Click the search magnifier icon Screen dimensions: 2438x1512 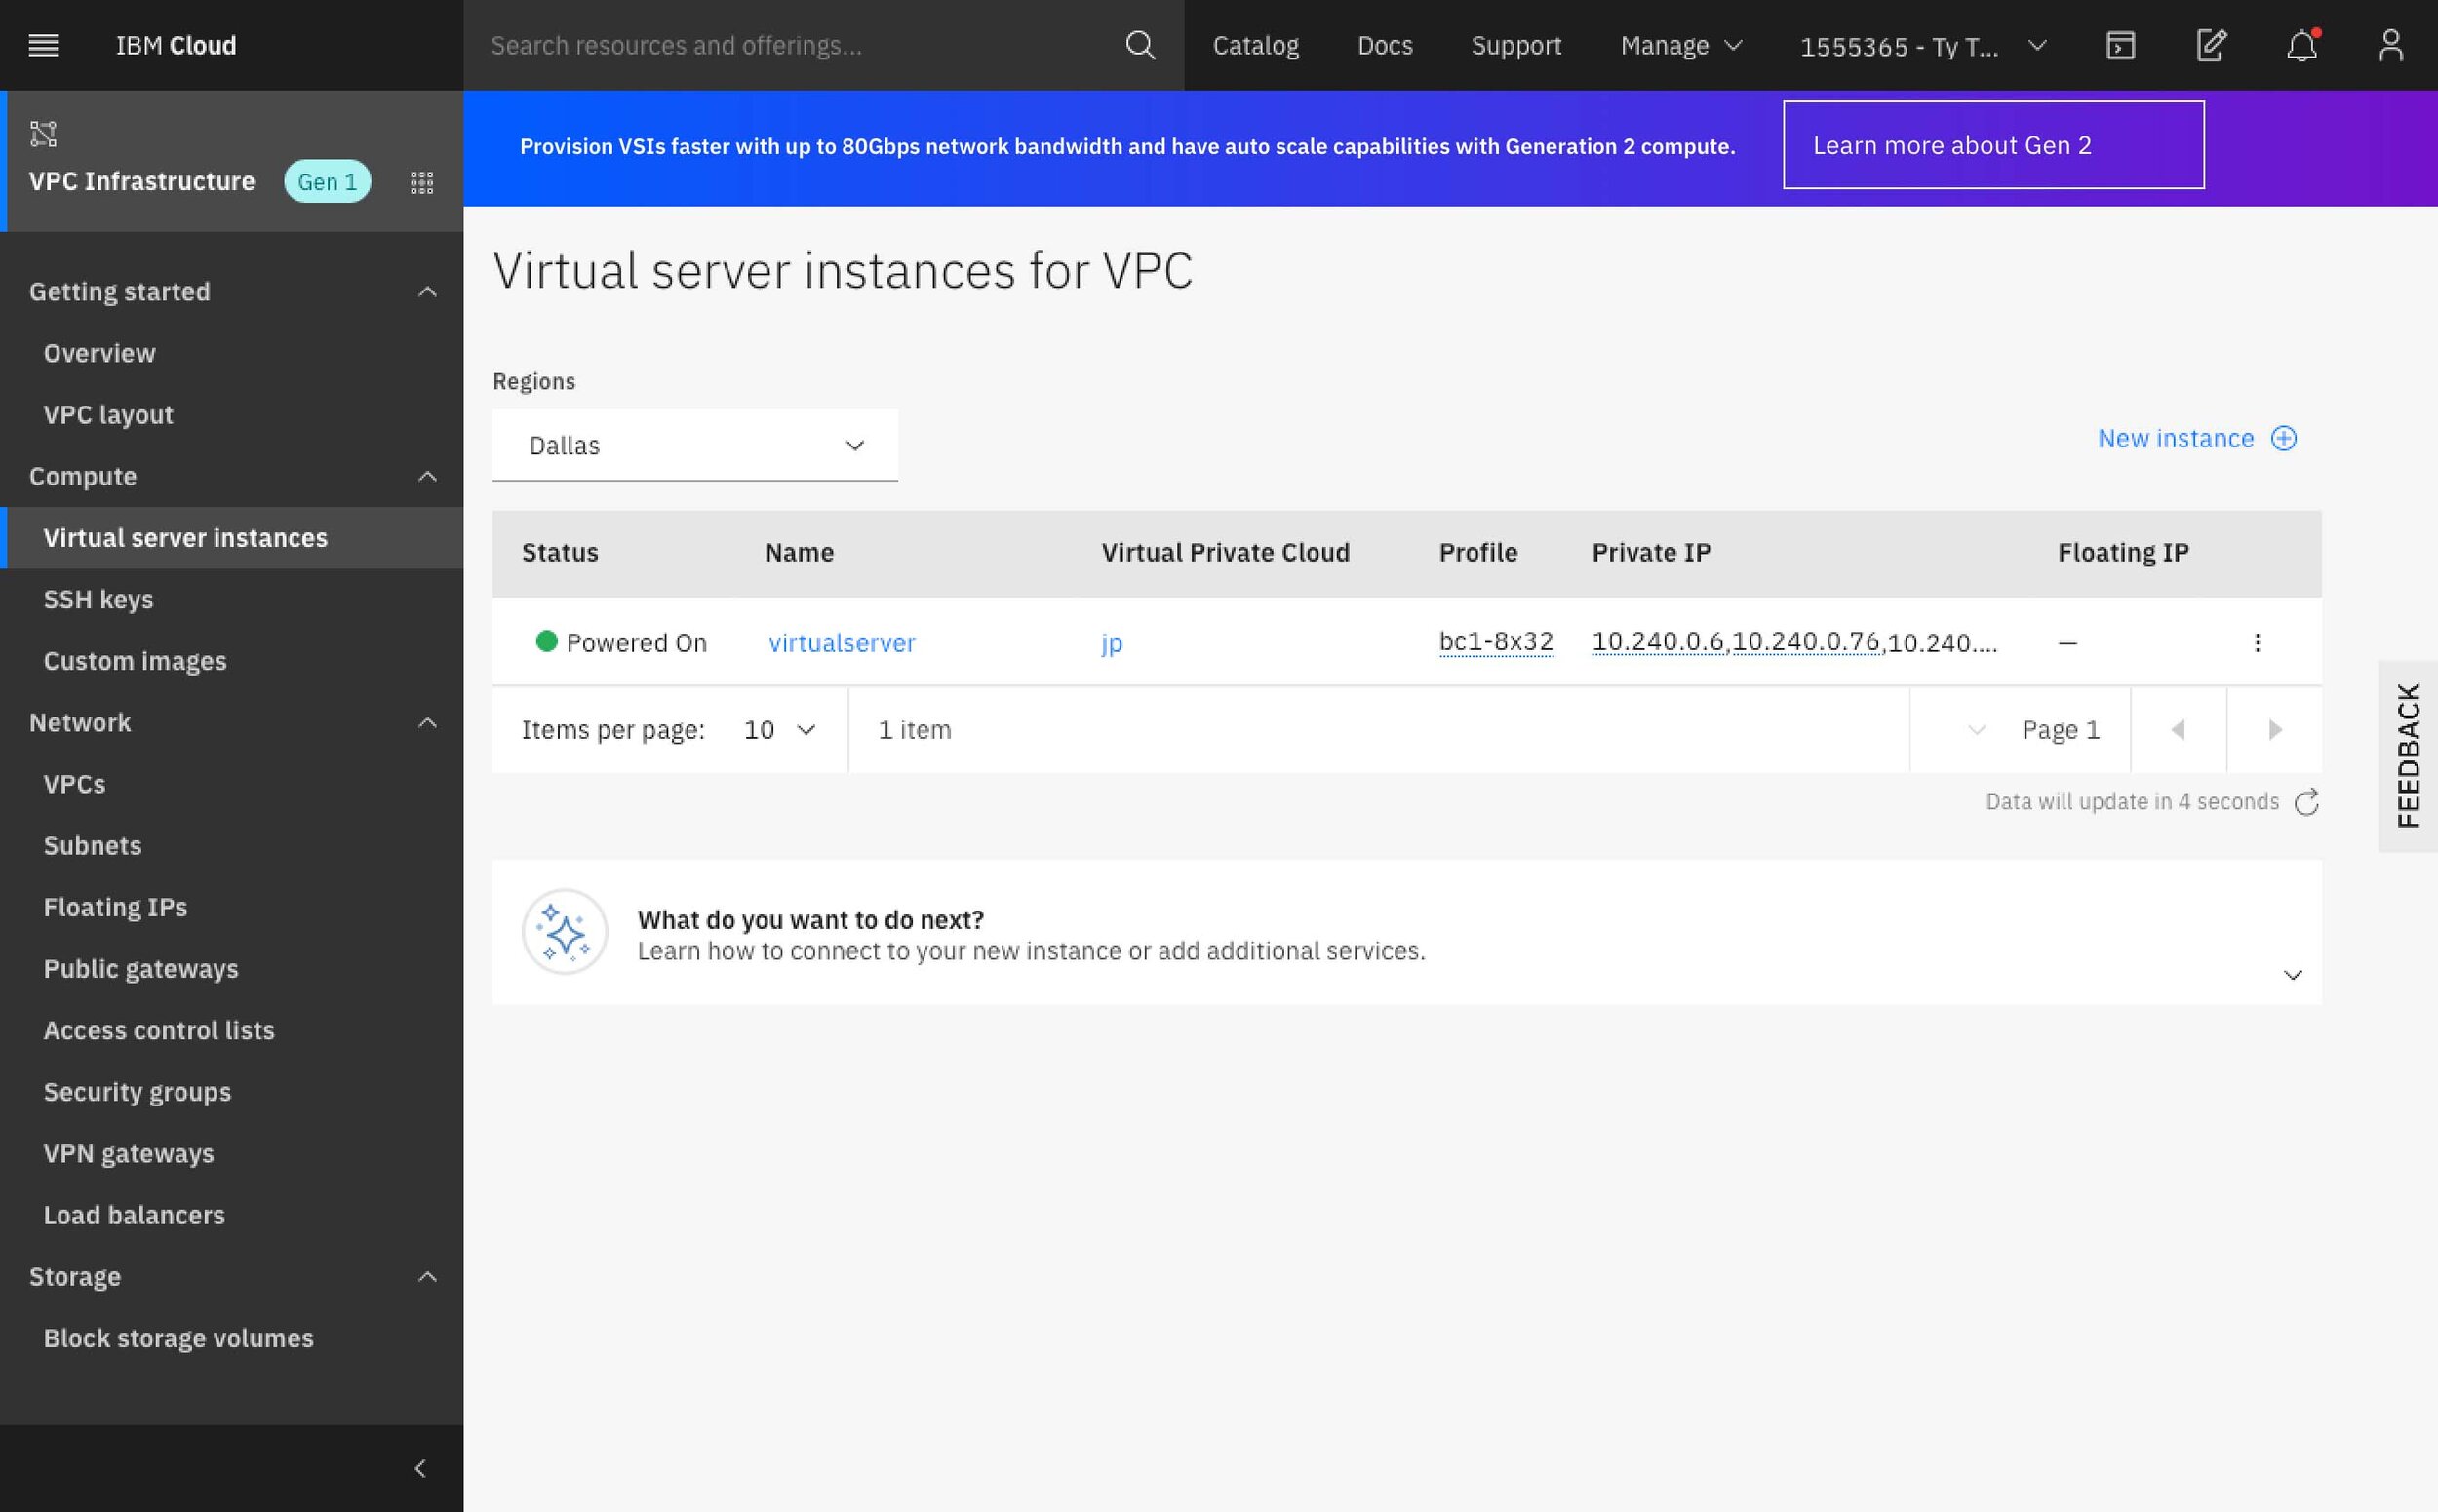point(1139,45)
